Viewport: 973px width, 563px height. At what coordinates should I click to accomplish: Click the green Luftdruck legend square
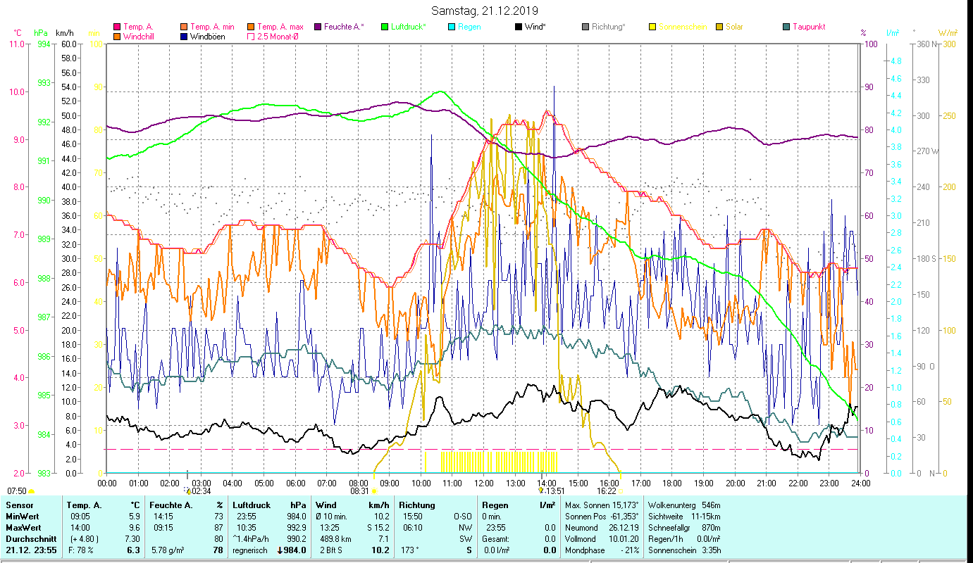click(385, 27)
